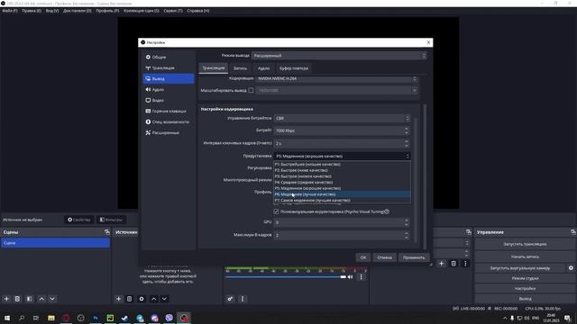Mute audio with the mixer speaker icon

tap(351, 277)
